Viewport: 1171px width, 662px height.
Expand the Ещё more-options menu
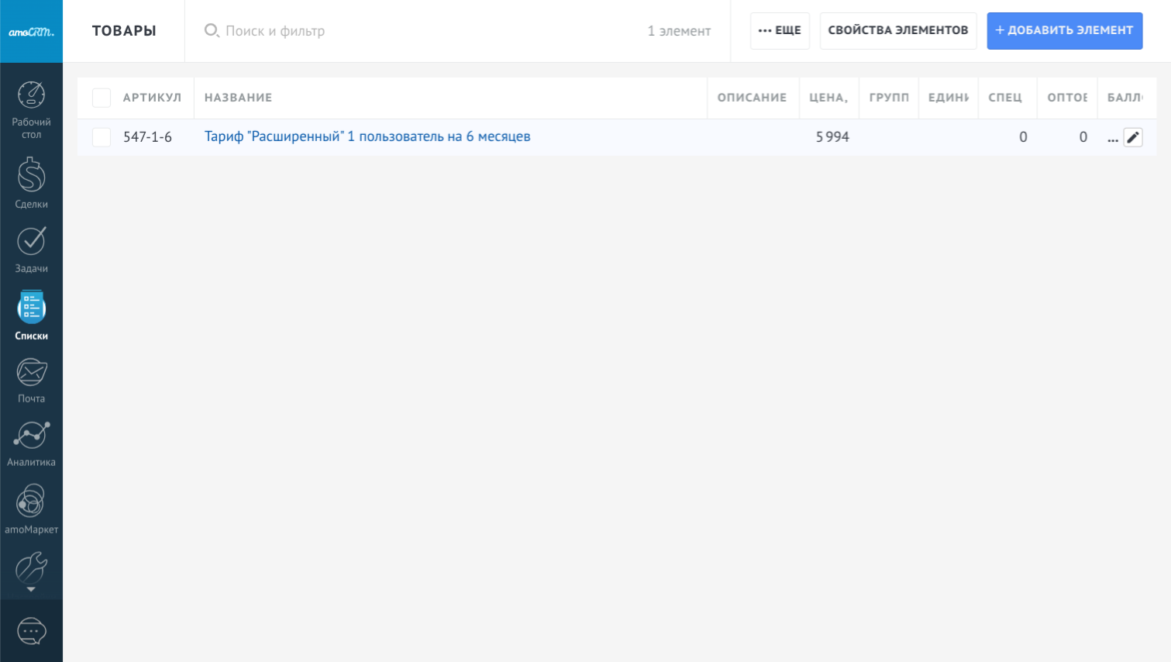[x=780, y=31]
